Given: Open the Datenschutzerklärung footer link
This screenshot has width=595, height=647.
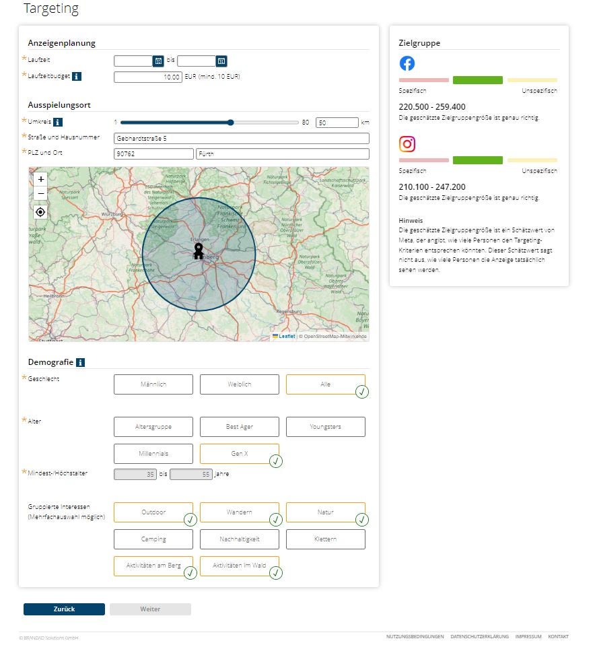Looking at the screenshot, I should coord(479,637).
